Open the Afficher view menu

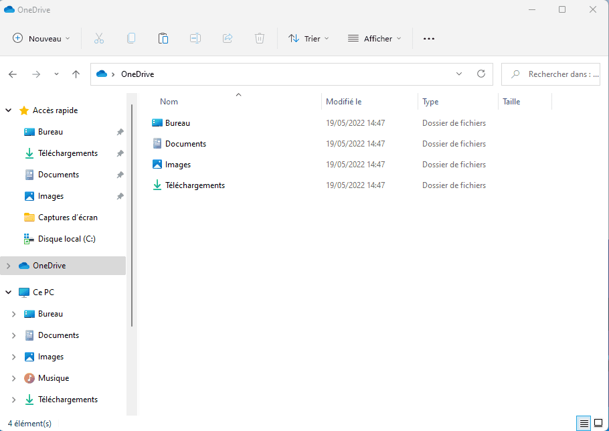(x=374, y=39)
